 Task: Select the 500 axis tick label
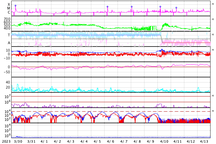pyautogui.click(x=7, y=25)
